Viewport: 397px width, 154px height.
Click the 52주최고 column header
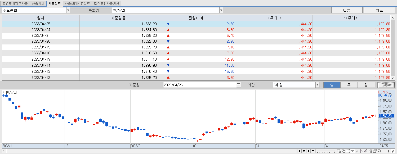274,18
